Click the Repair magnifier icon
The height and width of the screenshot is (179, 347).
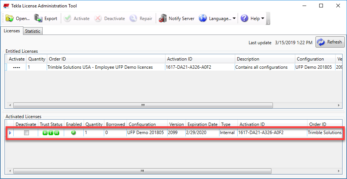click(133, 18)
